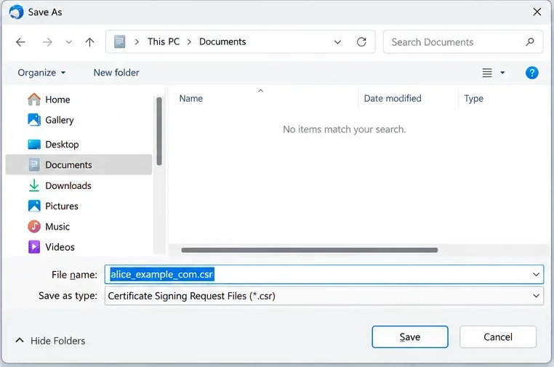
Task: Click the Forward navigation arrow
Action: click(x=47, y=42)
